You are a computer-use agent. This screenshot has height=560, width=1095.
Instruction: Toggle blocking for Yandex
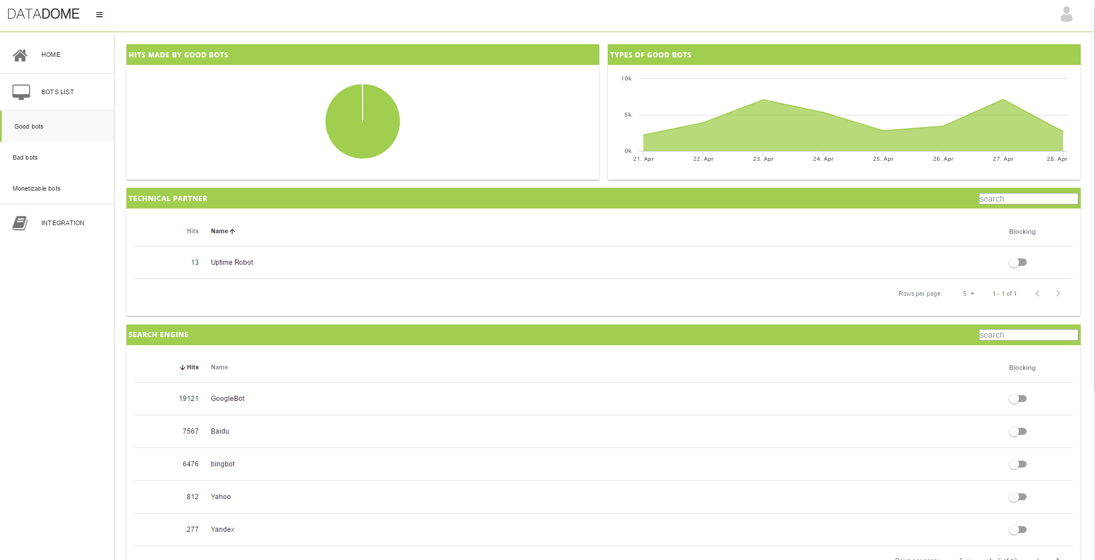point(1017,530)
